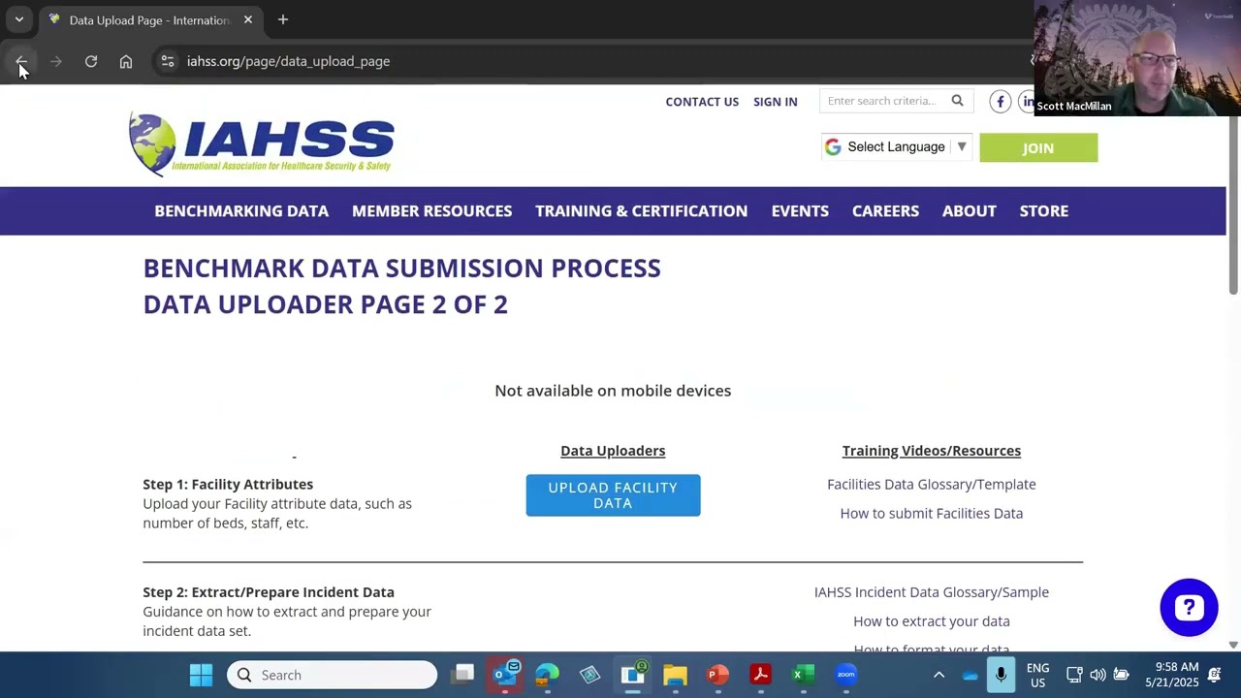Reload the page with the refresh icon
The width and height of the screenshot is (1241, 698).
pos(91,61)
